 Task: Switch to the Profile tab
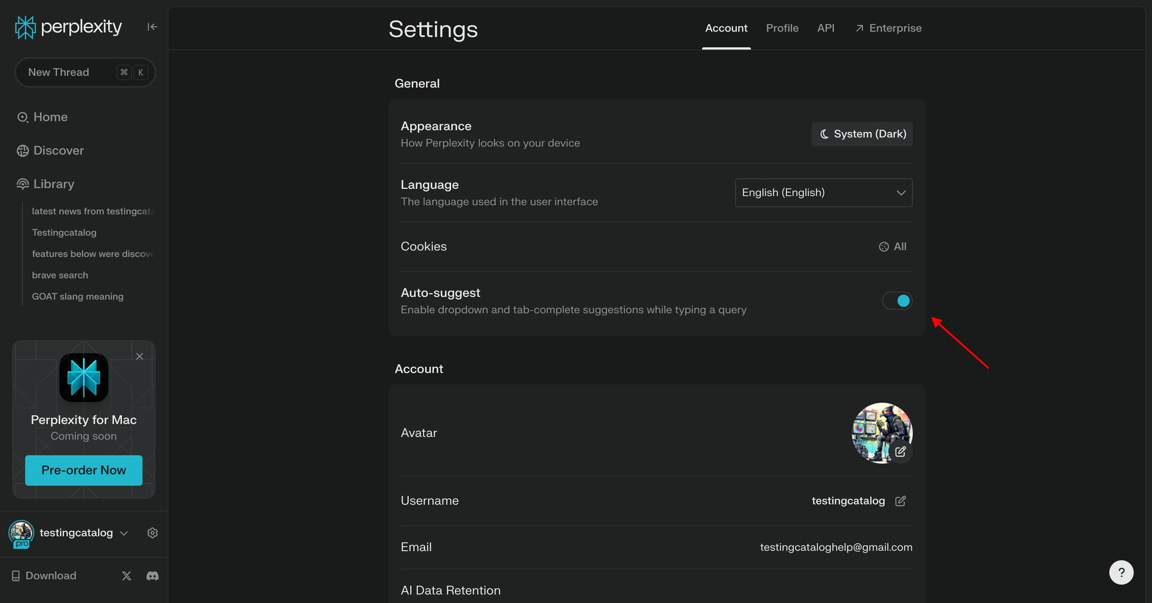pyautogui.click(x=782, y=28)
